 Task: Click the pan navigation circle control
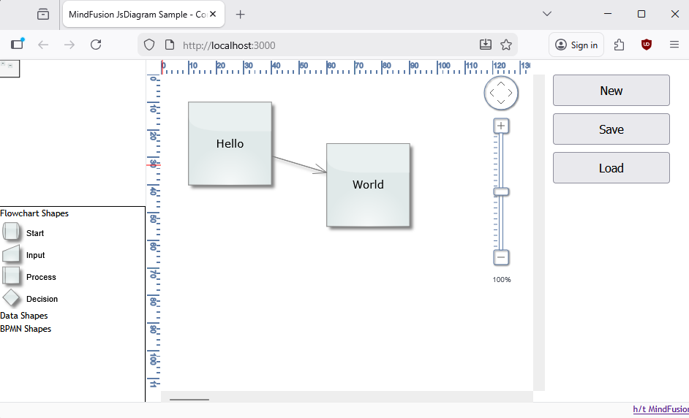[501, 93]
